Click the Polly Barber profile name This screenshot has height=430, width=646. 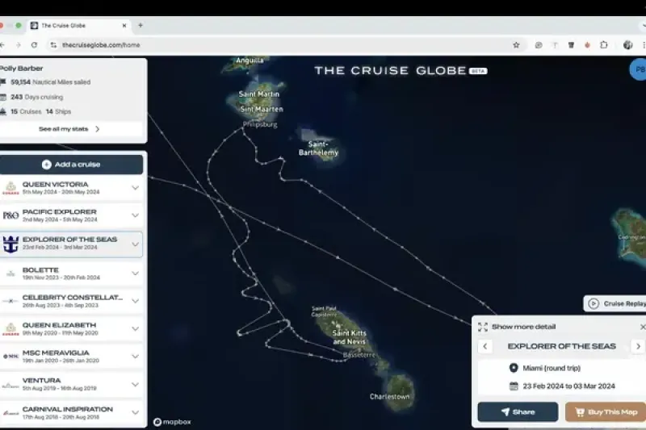21,69
